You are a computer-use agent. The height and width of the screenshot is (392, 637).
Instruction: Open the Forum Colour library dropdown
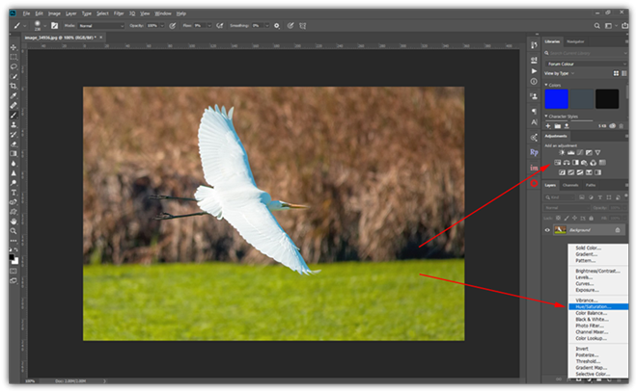(586, 65)
